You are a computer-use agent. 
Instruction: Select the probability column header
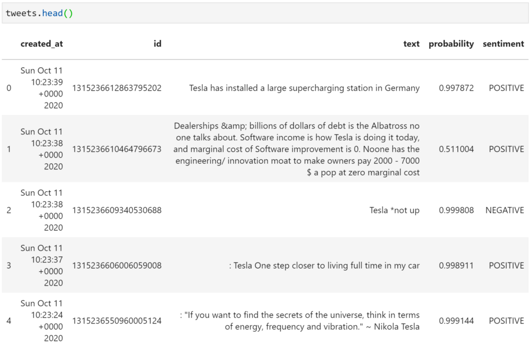(x=451, y=44)
